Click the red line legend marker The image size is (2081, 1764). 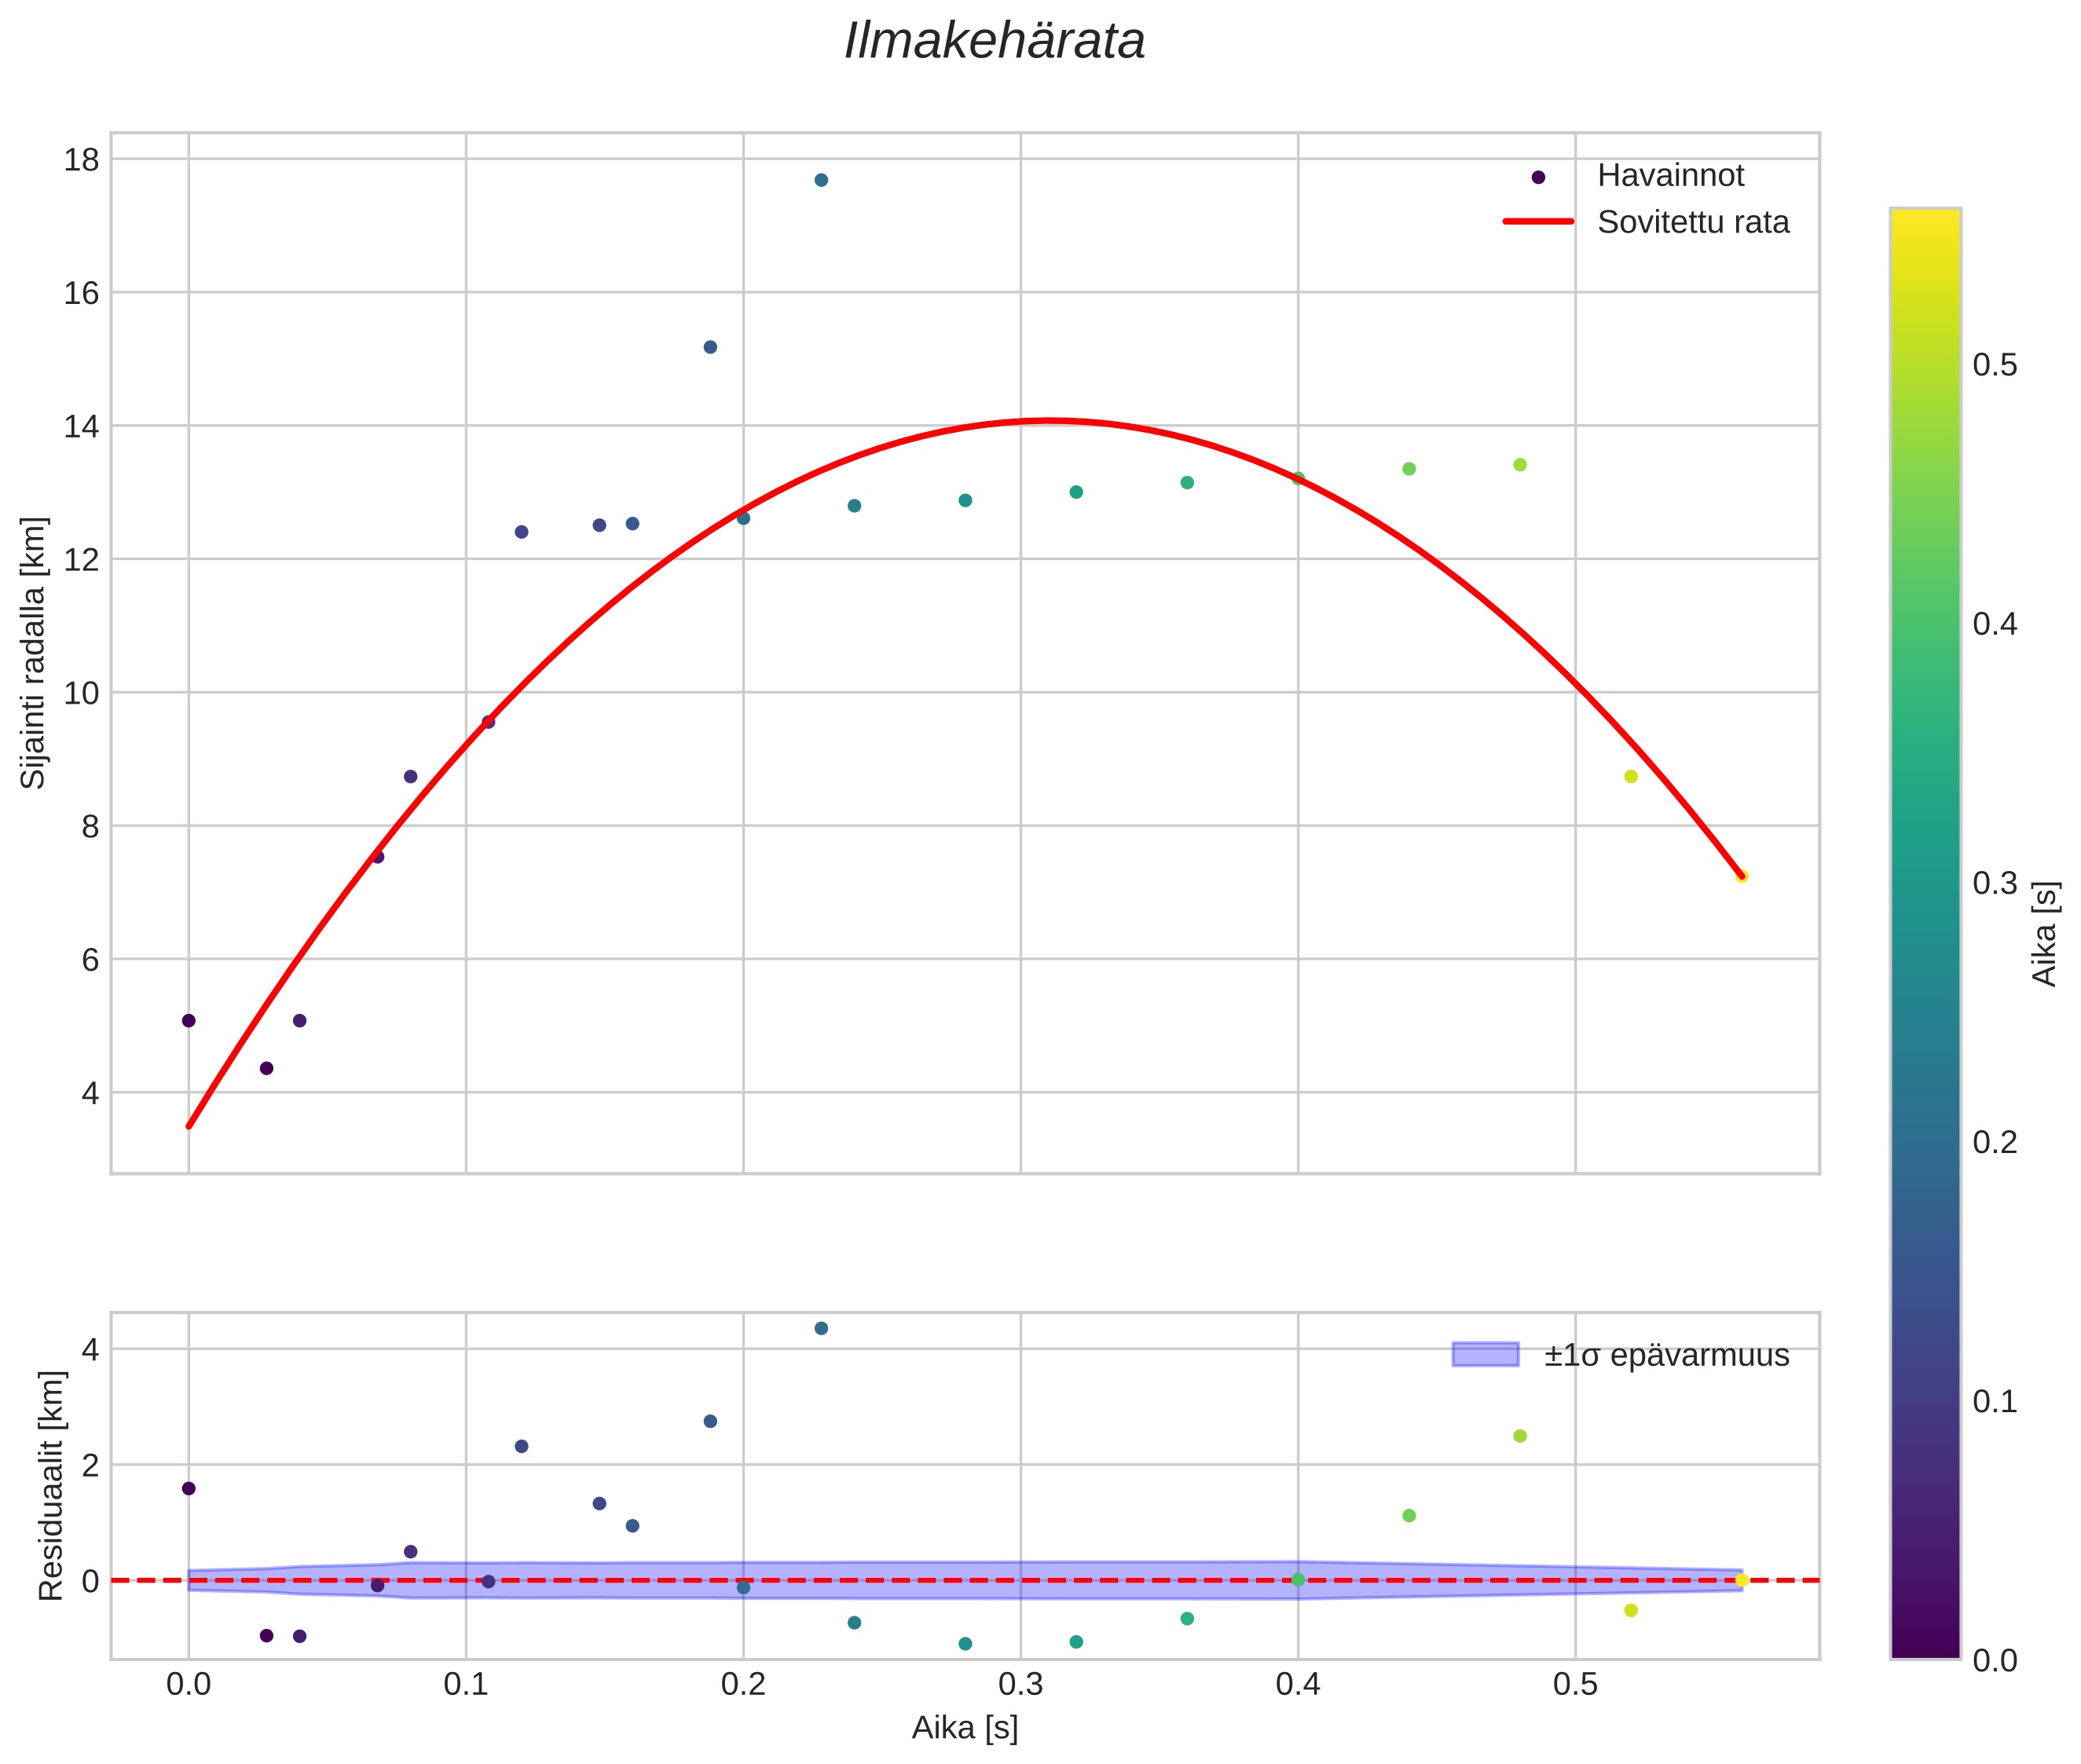point(1538,222)
